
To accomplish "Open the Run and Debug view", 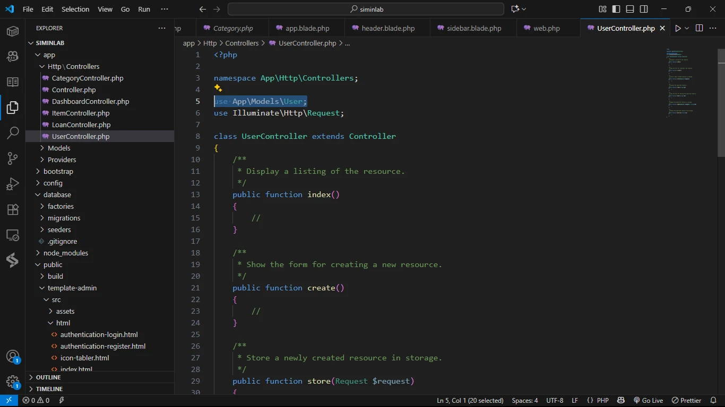I will (x=13, y=184).
